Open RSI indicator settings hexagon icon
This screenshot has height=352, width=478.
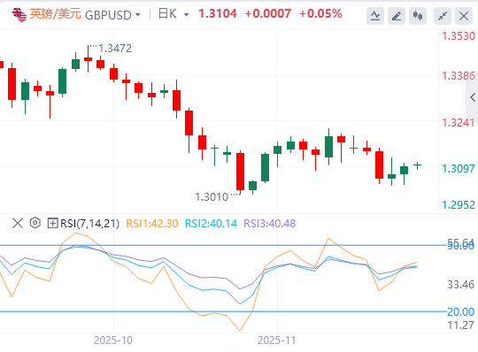pos(35,223)
